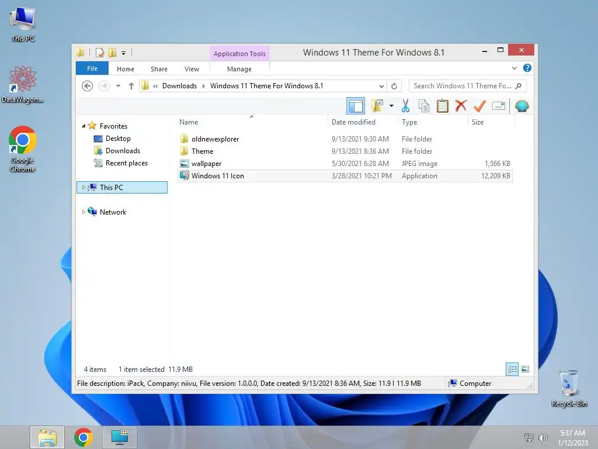Select Recent places under Favorites

point(127,163)
